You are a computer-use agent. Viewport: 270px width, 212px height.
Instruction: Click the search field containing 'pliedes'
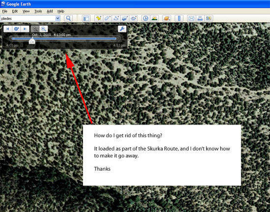coord(28,19)
